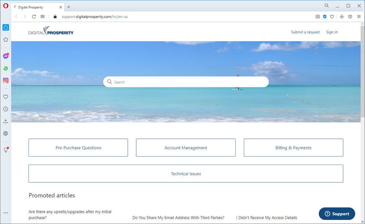Open a new tab
The width and height of the screenshot is (365, 224).
tap(69, 7)
